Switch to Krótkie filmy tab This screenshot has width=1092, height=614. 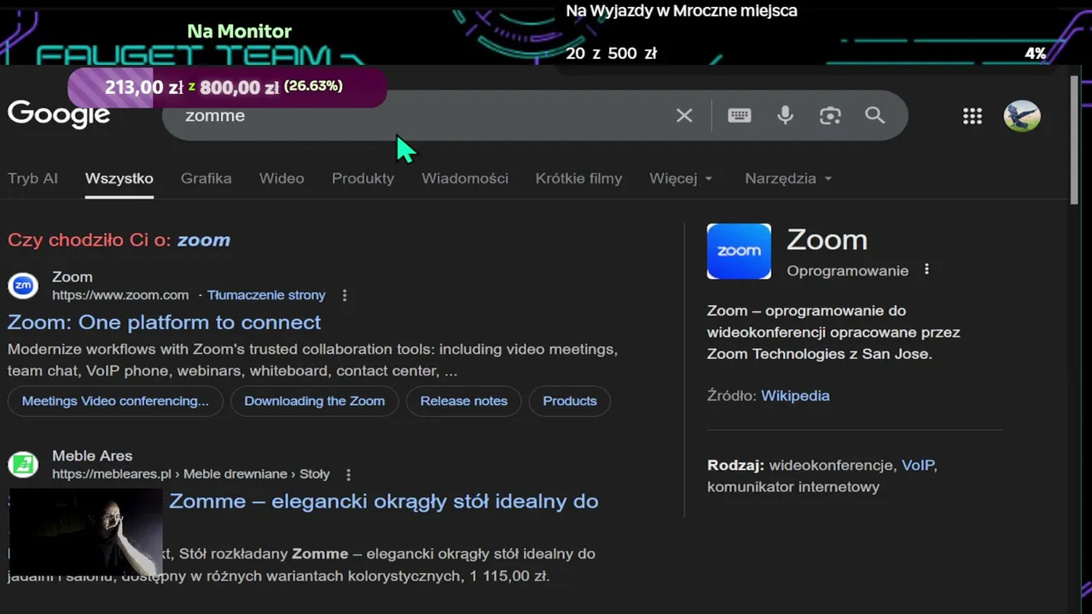click(x=578, y=178)
